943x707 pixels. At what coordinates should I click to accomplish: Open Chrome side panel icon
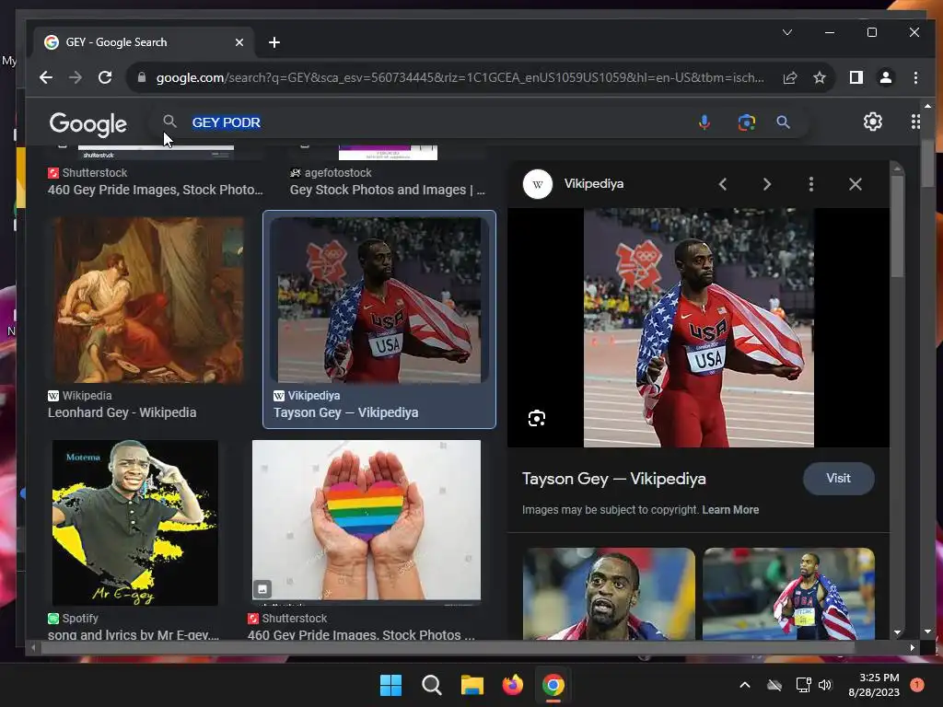[x=856, y=77]
